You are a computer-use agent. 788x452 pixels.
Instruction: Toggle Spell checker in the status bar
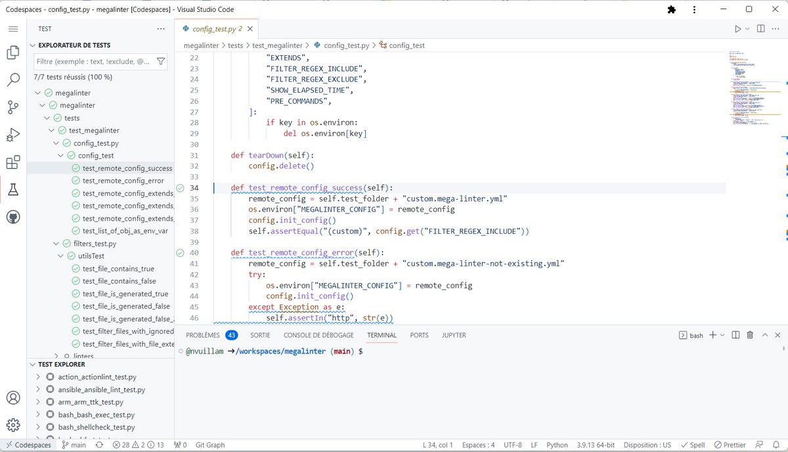(x=693, y=445)
